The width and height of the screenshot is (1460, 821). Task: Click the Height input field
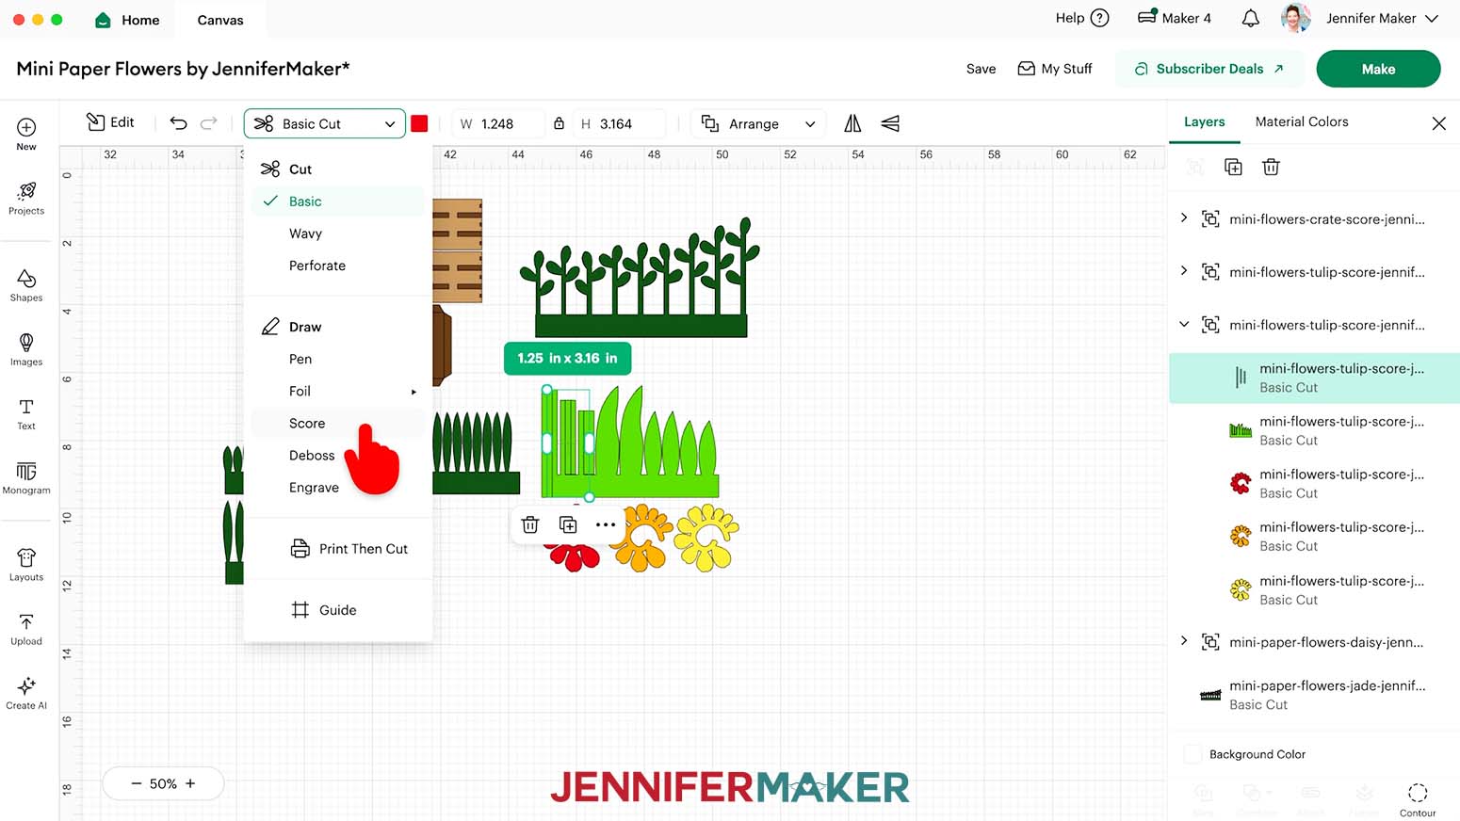point(621,123)
